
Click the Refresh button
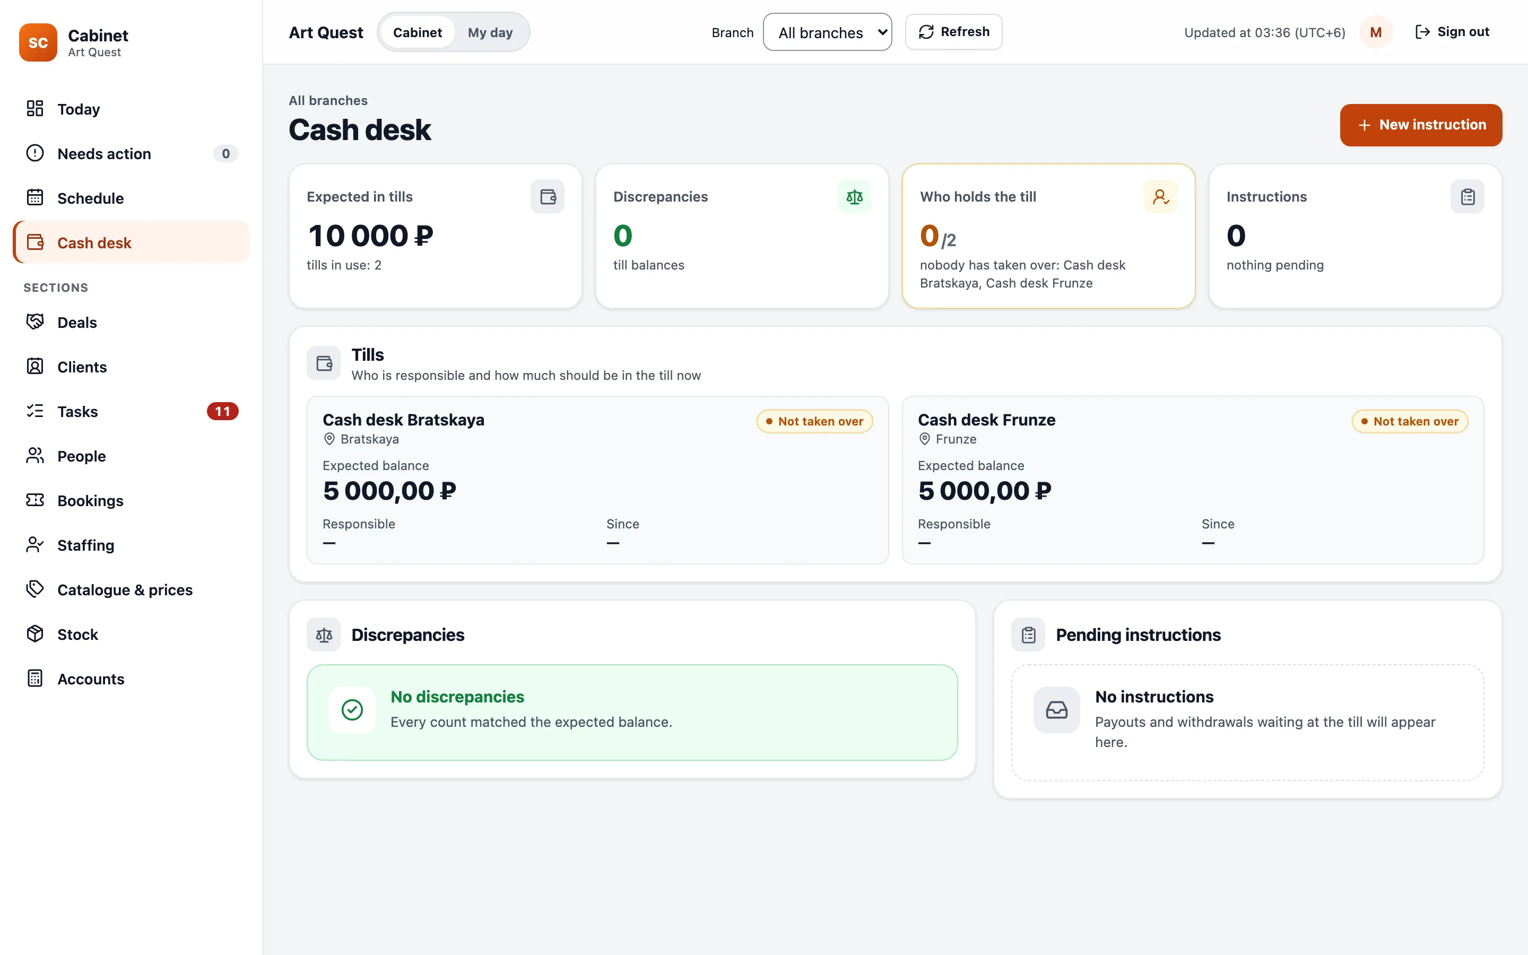[x=953, y=32]
